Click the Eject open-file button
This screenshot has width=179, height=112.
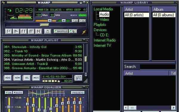[48, 31]
